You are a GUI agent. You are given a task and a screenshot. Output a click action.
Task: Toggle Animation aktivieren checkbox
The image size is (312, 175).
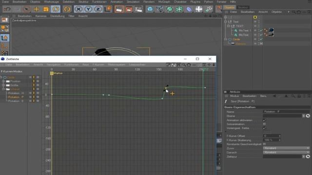tap(264, 120)
